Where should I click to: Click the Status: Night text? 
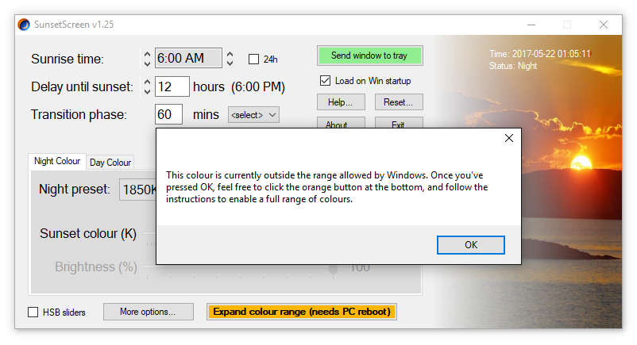point(513,66)
